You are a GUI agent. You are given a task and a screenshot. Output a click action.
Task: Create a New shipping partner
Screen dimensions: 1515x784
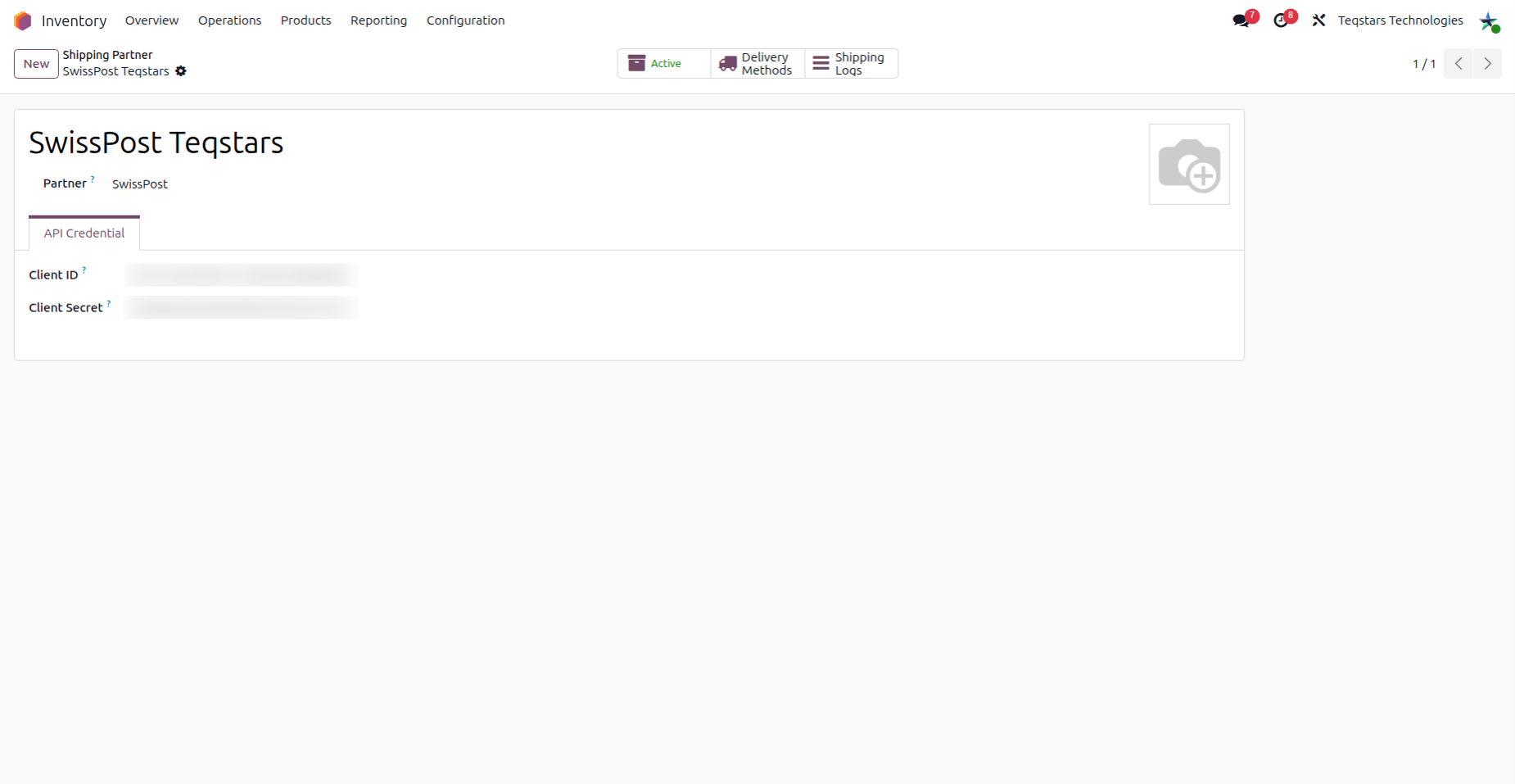click(36, 64)
